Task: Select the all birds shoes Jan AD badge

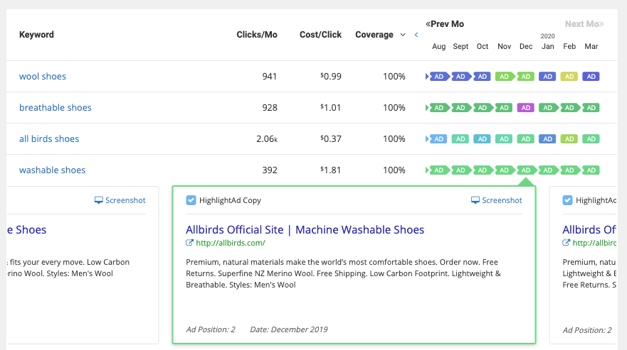Action: coord(547,138)
